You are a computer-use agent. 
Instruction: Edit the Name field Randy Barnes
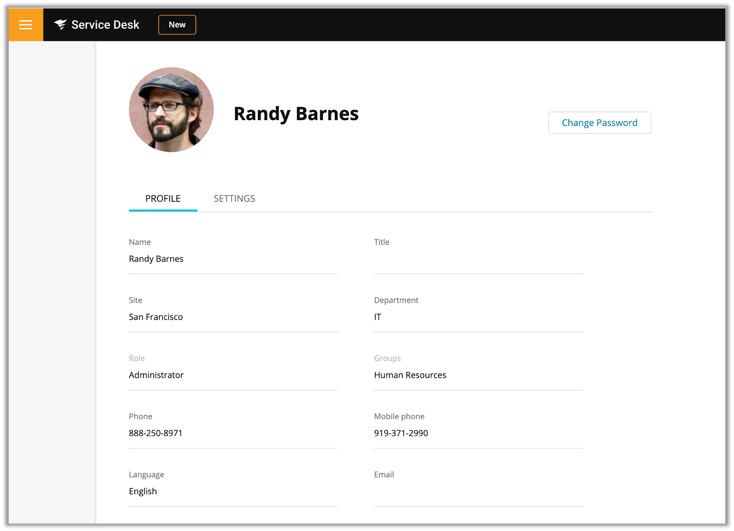(233, 259)
